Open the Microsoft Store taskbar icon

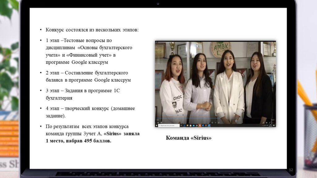(191, 125)
